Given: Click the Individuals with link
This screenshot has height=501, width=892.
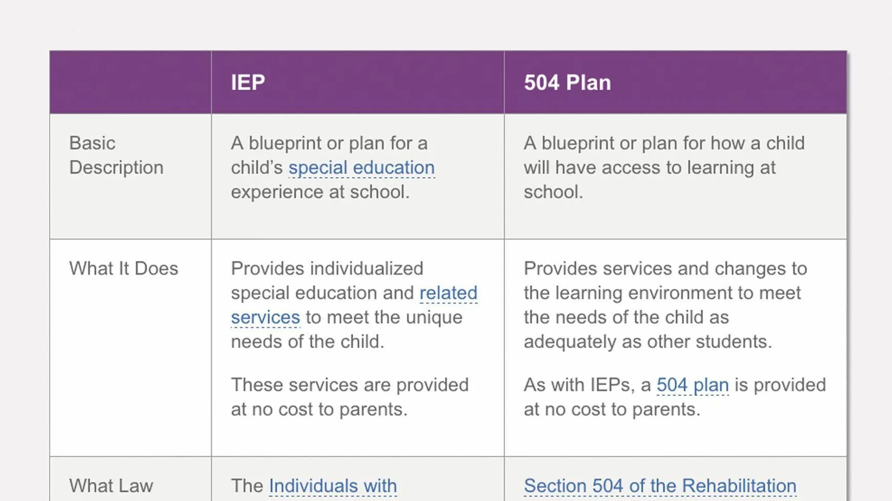Looking at the screenshot, I should 333,486.
